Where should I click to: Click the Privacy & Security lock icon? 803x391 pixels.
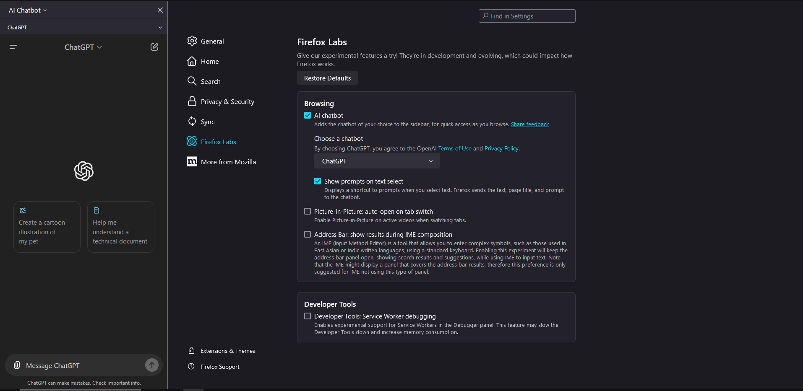tap(192, 101)
